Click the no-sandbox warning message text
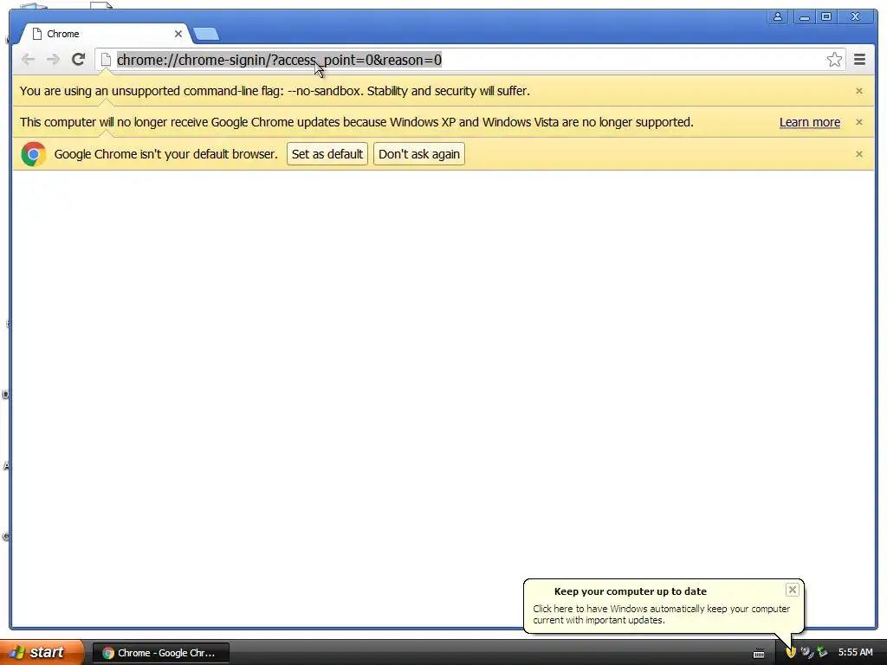The image size is (887, 665). (x=275, y=91)
